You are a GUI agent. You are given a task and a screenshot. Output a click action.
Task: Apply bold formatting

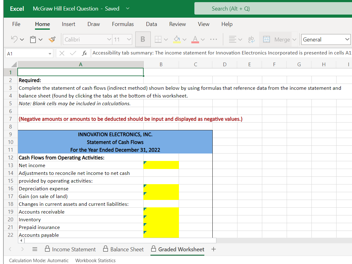[x=143, y=39]
